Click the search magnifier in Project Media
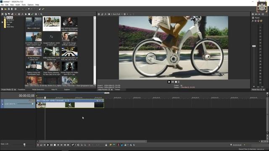269x151 pixels. click(x=41, y=14)
